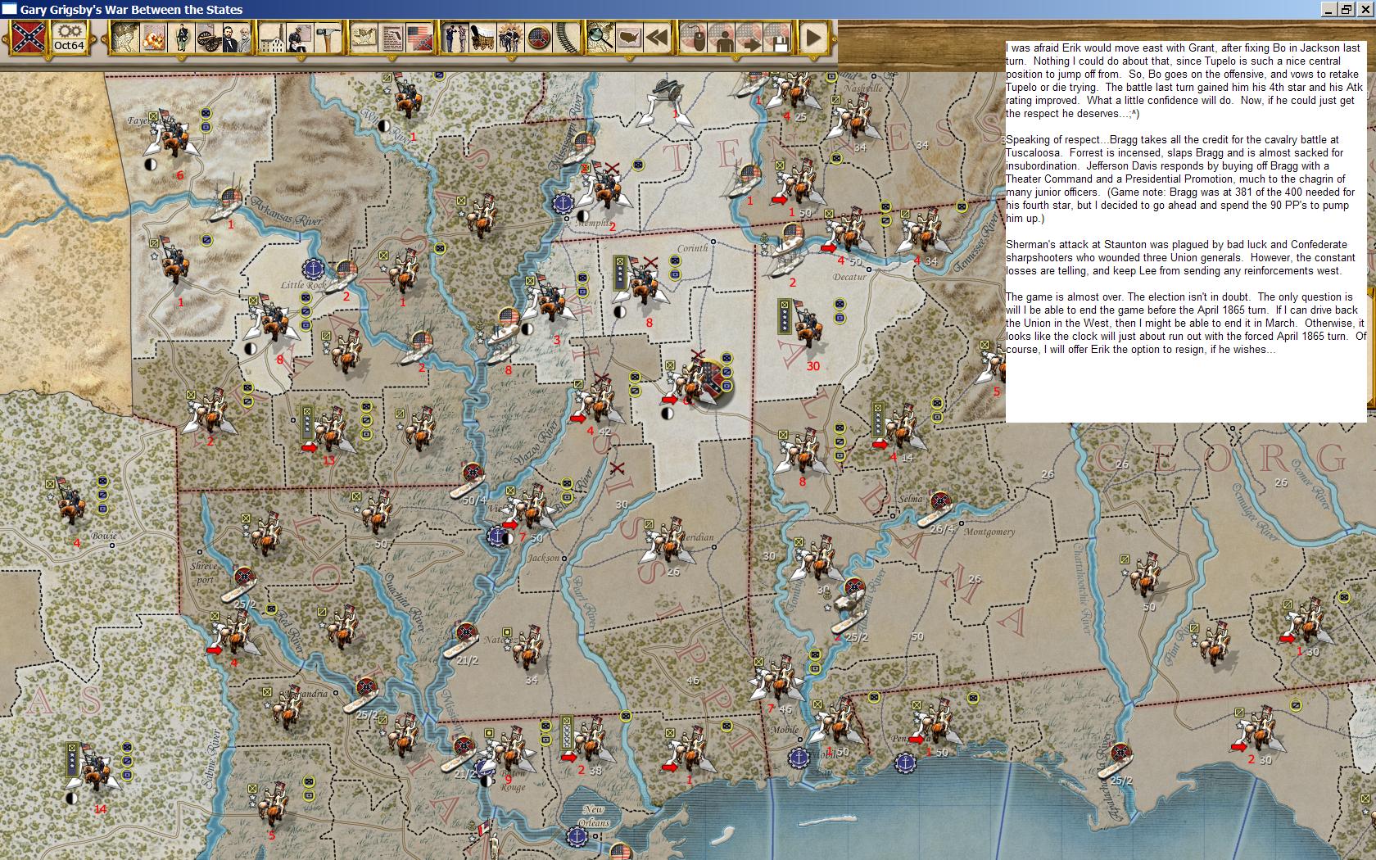1376x860 pixels.
Task: Click the hammer build icon
Action: (x=328, y=38)
